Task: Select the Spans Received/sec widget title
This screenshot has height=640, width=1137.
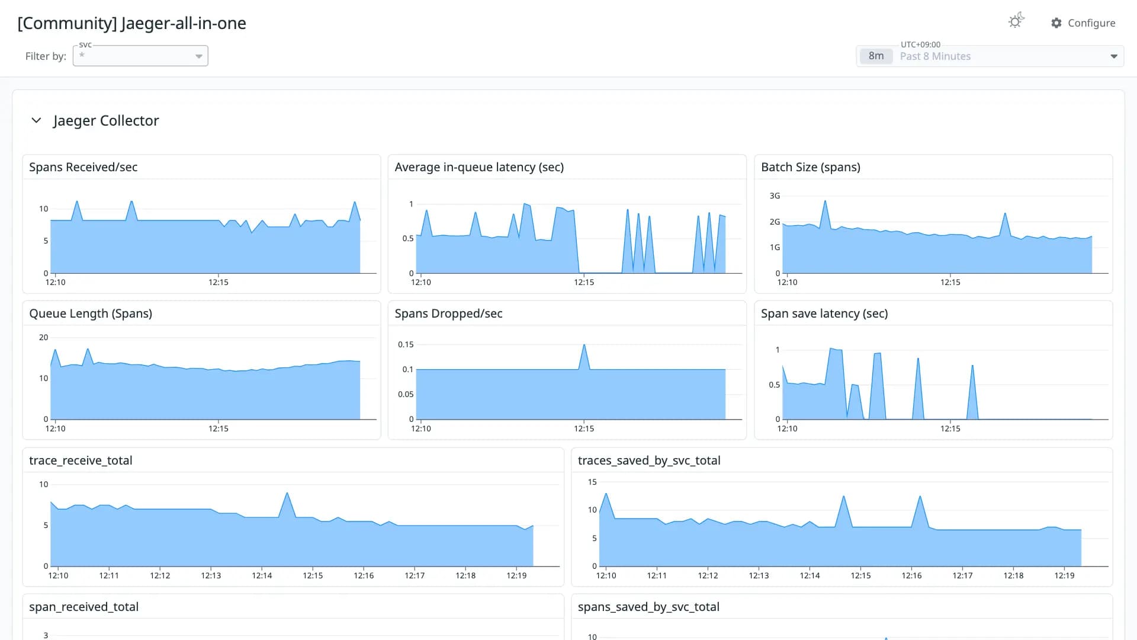Action: (x=83, y=167)
